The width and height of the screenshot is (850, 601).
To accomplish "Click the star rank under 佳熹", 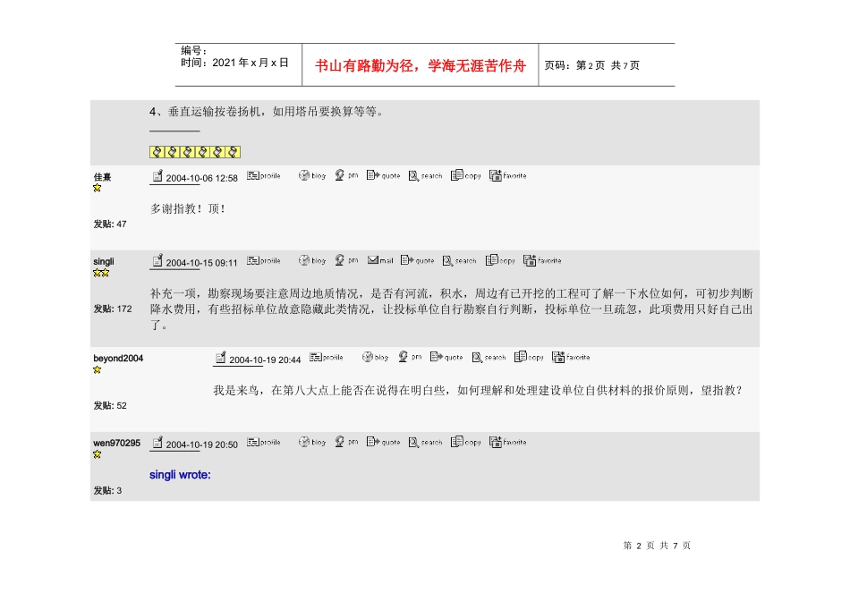I will [97, 188].
